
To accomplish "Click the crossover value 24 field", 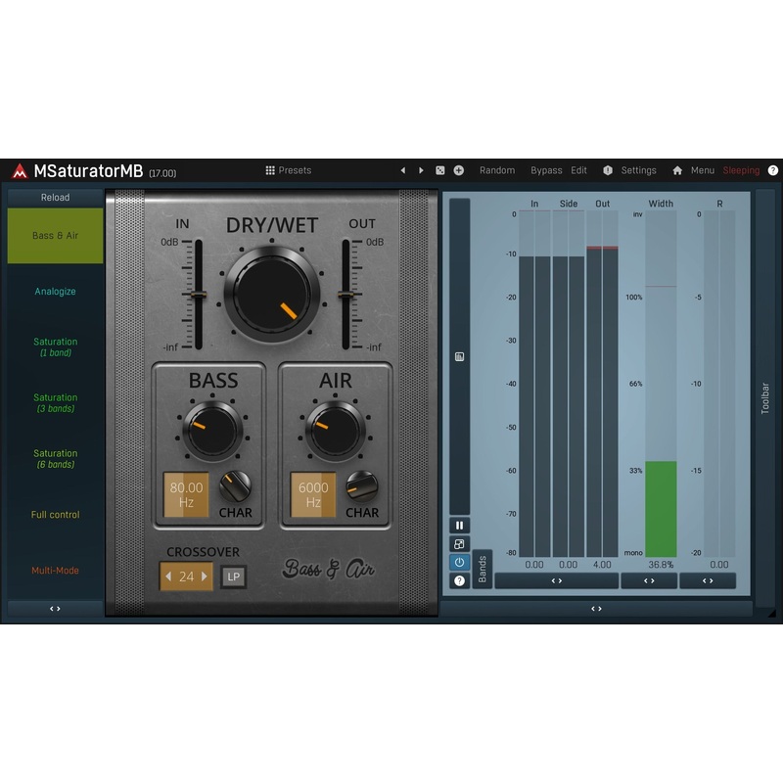I will (x=186, y=576).
